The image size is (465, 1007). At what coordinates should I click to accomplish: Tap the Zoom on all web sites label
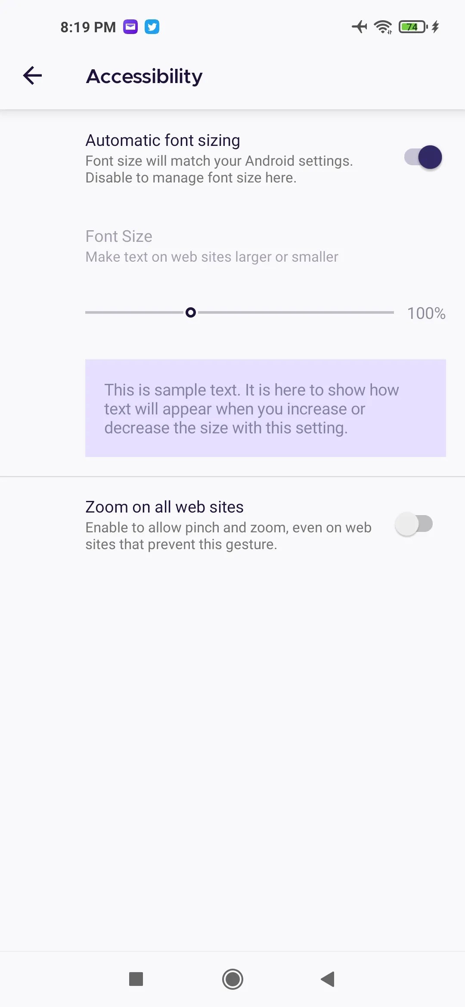pyautogui.click(x=164, y=507)
